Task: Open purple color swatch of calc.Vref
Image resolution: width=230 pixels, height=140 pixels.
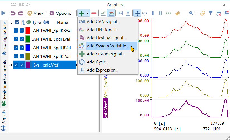Action: pos(28,65)
